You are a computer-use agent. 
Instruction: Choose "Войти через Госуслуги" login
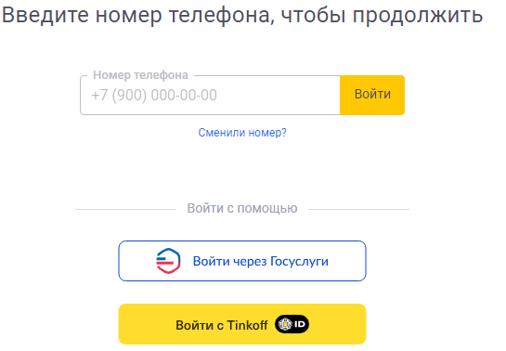point(242,261)
